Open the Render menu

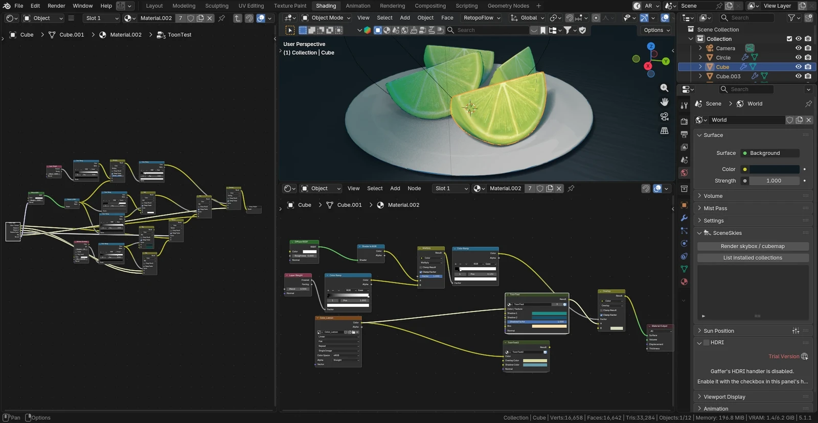pyautogui.click(x=56, y=6)
